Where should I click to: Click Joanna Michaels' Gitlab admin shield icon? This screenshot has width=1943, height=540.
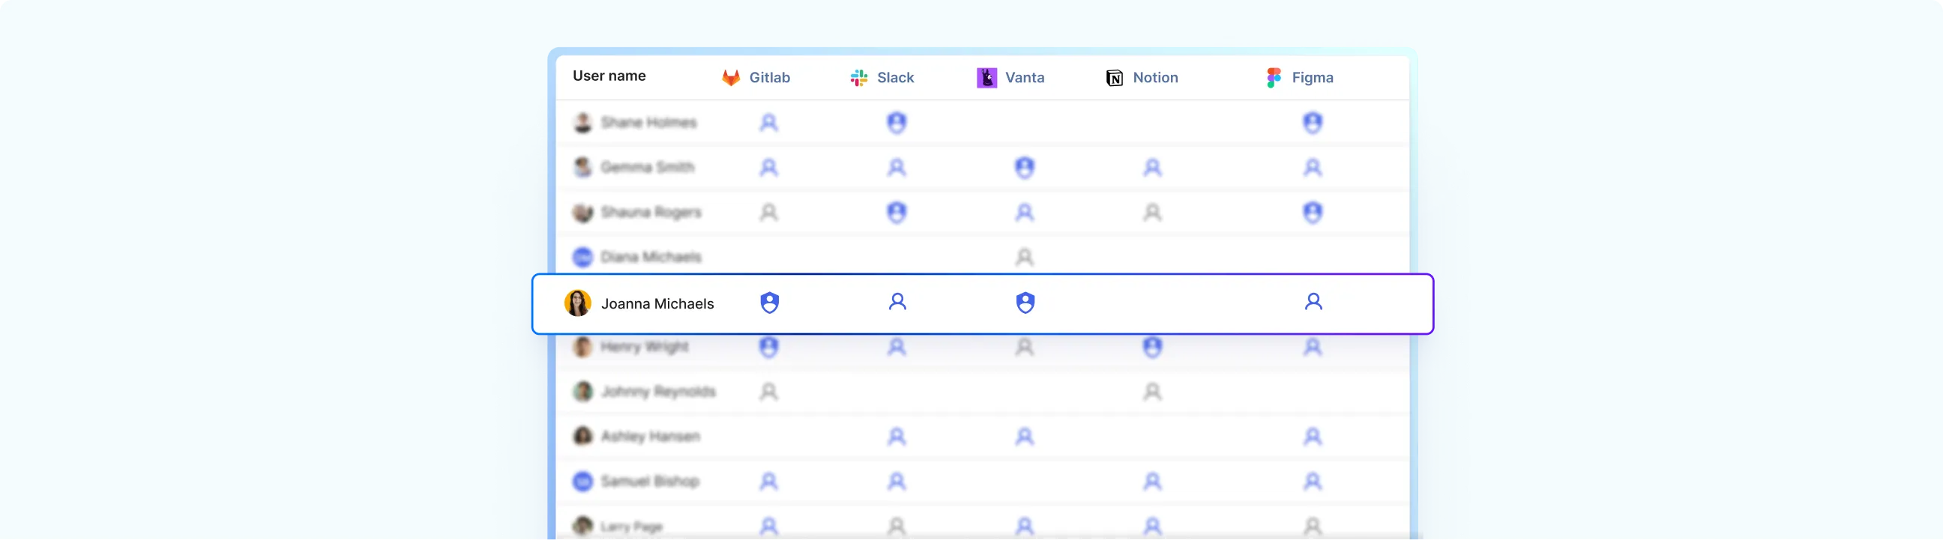(x=768, y=303)
